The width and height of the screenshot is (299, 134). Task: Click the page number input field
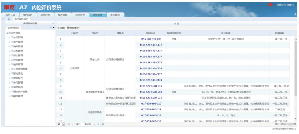pos(81,124)
